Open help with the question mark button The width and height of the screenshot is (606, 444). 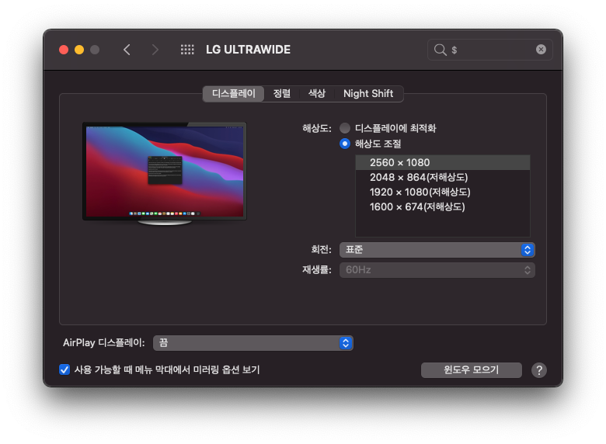538,370
